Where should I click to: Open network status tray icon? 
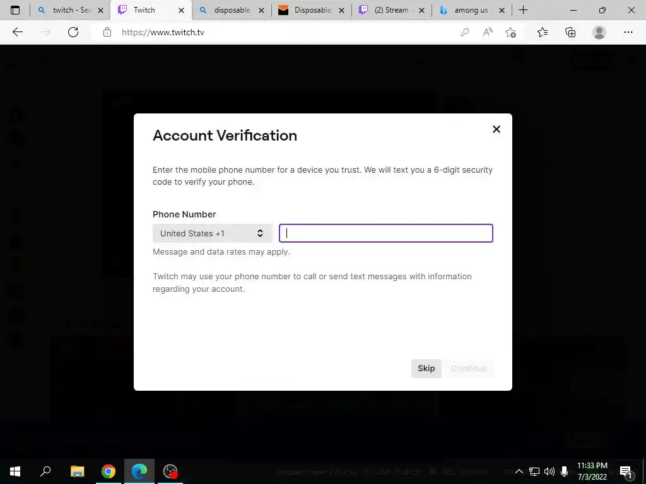534,471
